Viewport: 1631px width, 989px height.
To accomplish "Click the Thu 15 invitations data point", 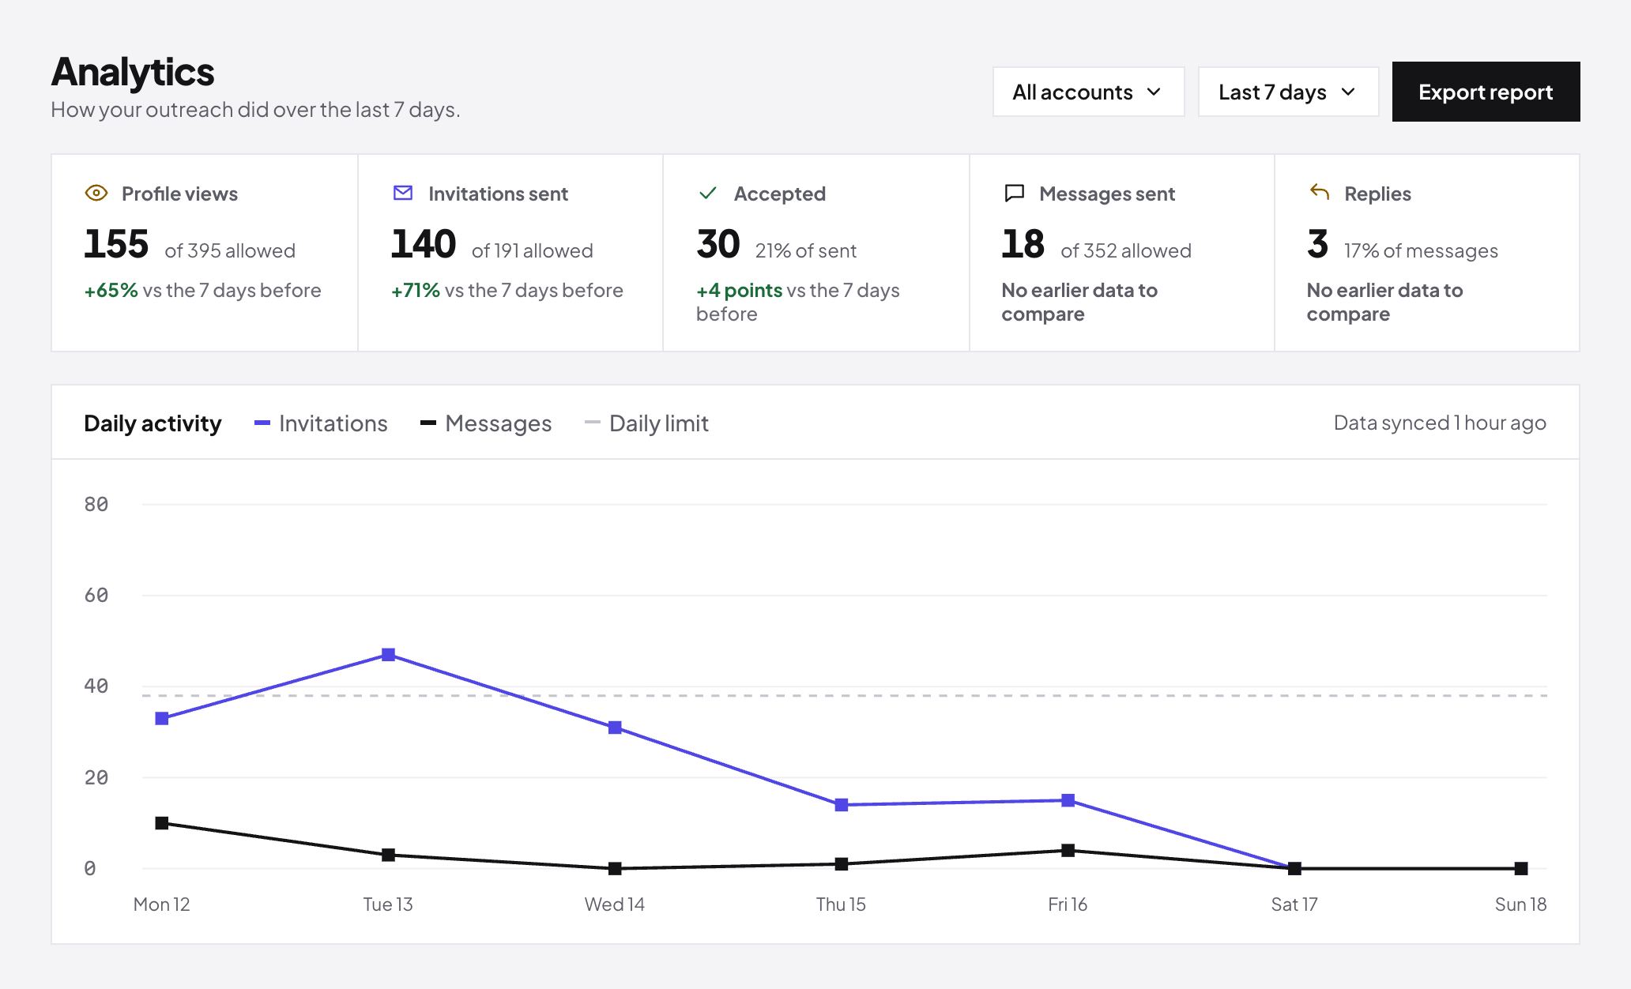I will 842,805.
